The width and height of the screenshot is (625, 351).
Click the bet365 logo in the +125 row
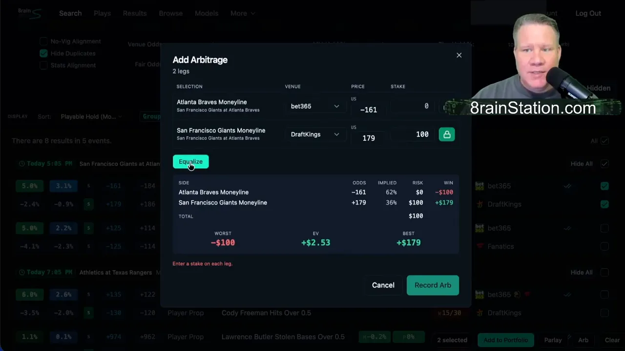click(479, 228)
